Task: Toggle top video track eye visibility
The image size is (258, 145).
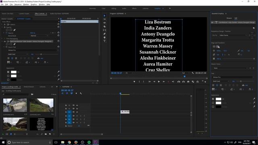Action: (77, 105)
